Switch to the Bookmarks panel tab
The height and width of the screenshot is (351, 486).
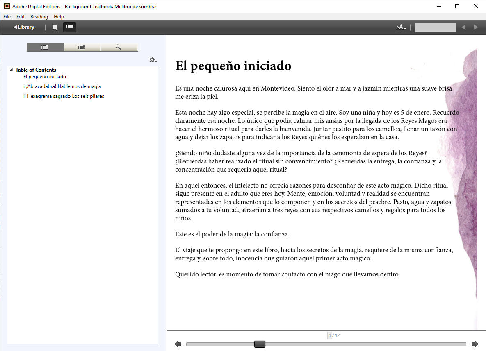coord(82,47)
